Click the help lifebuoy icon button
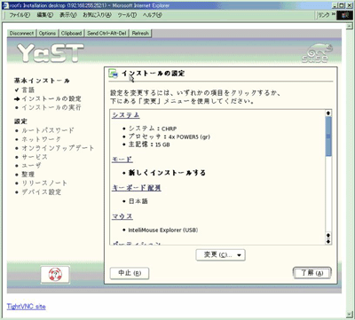The height and width of the screenshot is (320, 355). tap(55, 275)
